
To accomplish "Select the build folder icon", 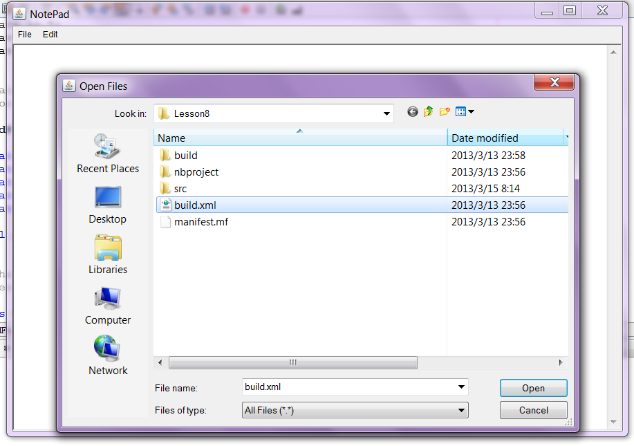I will click(x=165, y=156).
